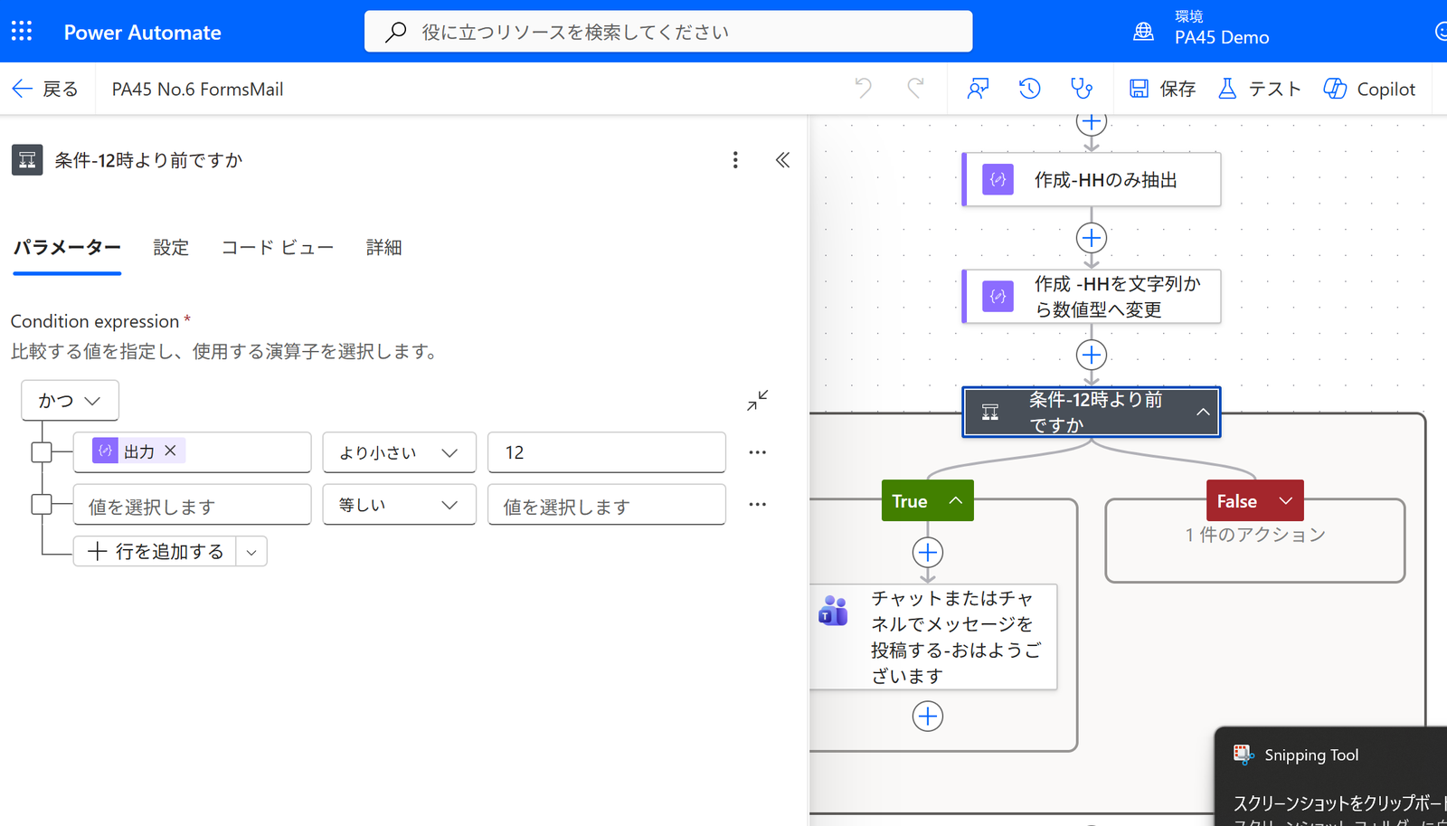Add an action at top of True branch
This screenshot has height=826, width=1447.
coord(928,552)
